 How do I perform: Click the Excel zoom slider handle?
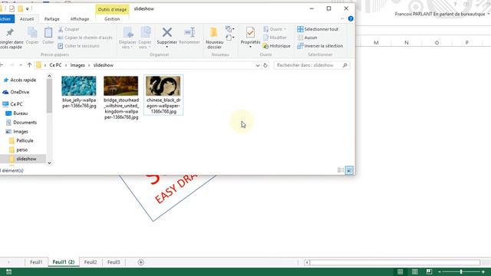point(461,272)
